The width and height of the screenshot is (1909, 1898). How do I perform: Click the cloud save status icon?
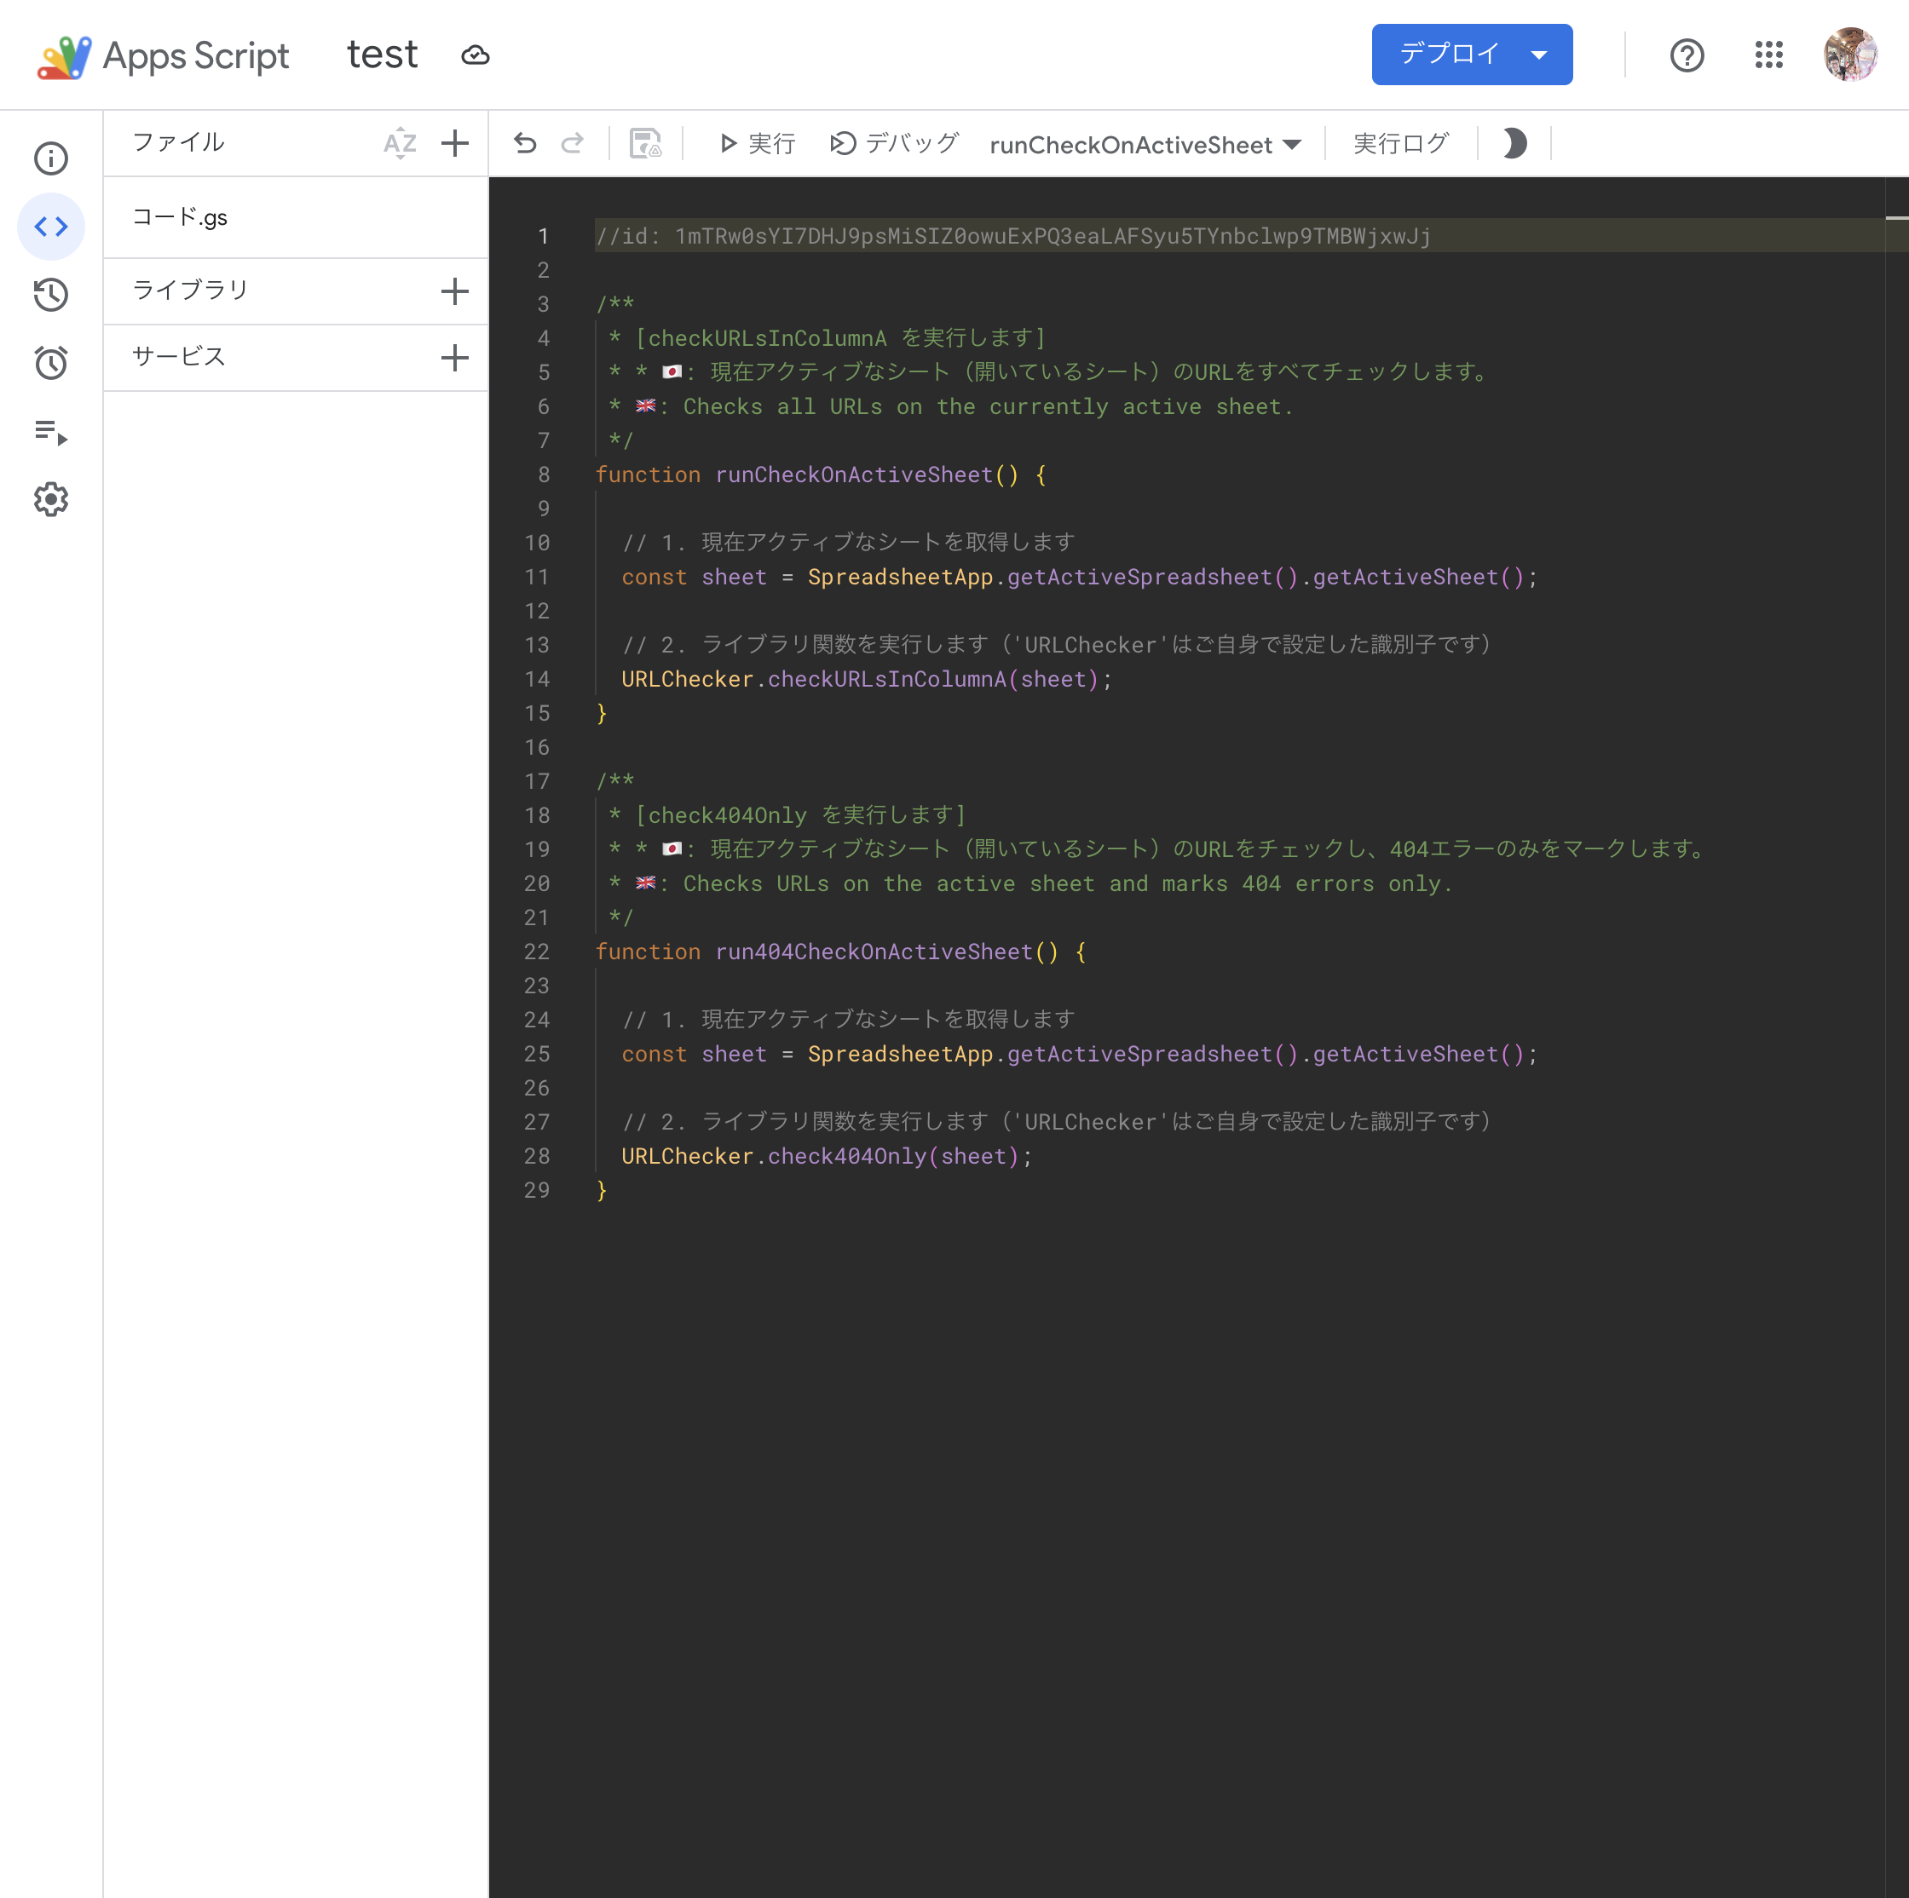pyautogui.click(x=476, y=55)
